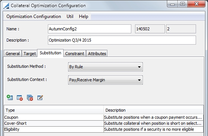Switch to the General tab
Screen dimensions: 208x136
click(x=13, y=54)
